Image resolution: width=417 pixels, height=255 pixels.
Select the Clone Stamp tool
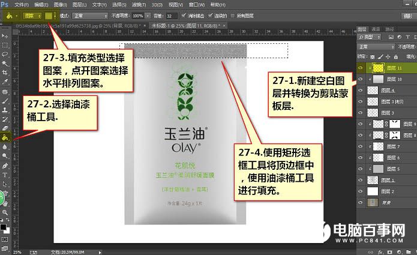pos(5,110)
